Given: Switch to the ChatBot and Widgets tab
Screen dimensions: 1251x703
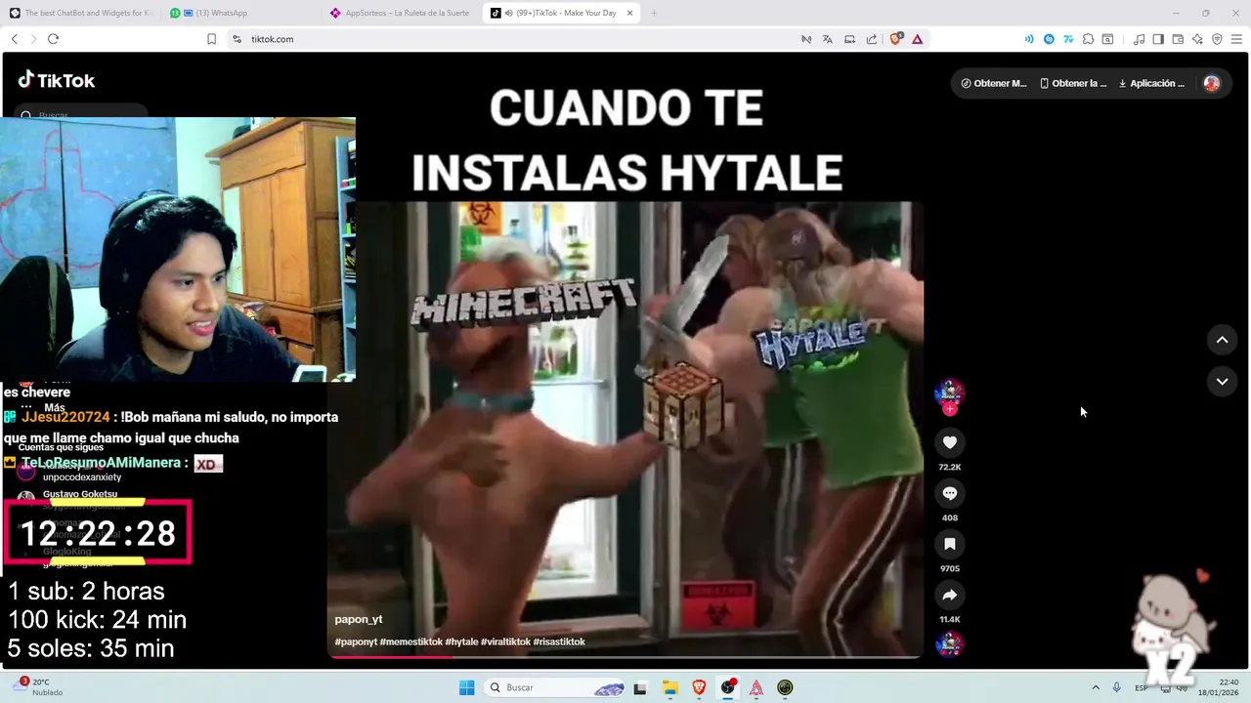Looking at the screenshot, I should click(x=81, y=13).
